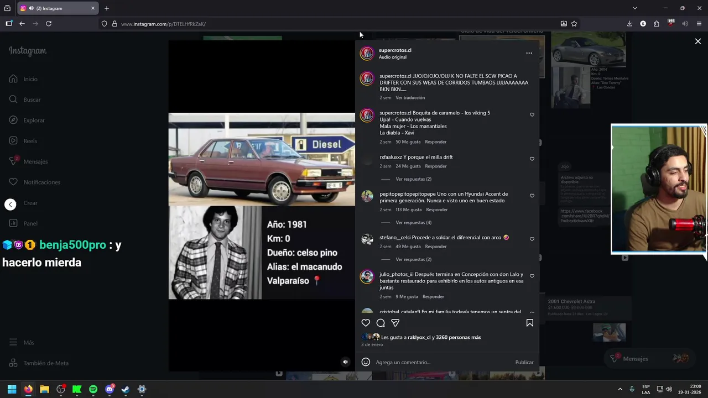Expand Ver respuestas (4) replies

point(413,223)
